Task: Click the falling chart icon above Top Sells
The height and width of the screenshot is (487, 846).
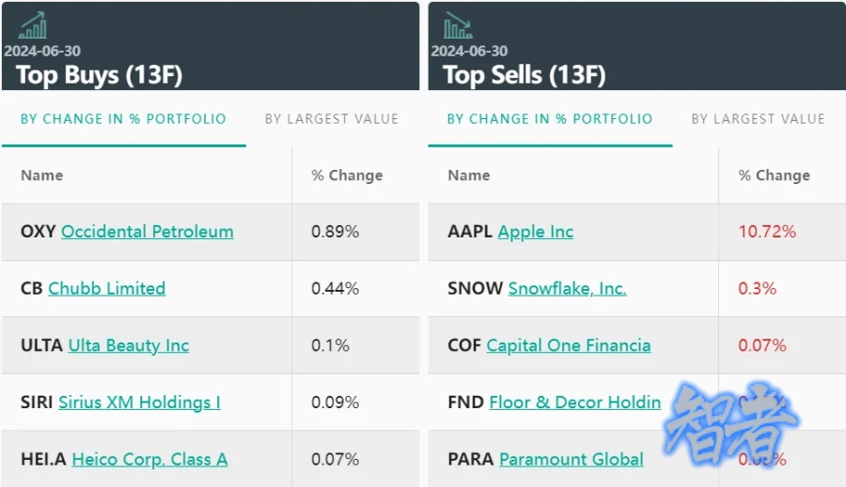Action: coord(458,25)
